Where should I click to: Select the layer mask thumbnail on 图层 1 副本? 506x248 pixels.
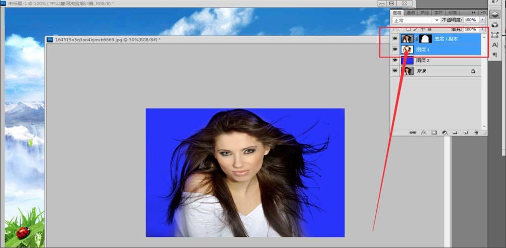point(425,38)
